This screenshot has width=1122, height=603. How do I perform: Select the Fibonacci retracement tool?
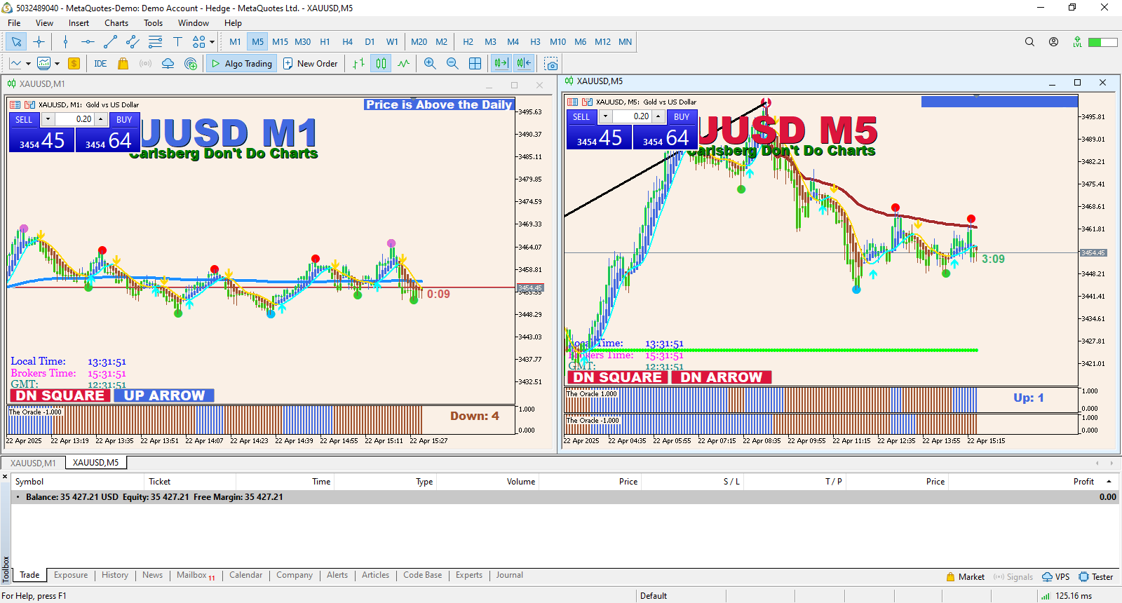click(x=155, y=42)
